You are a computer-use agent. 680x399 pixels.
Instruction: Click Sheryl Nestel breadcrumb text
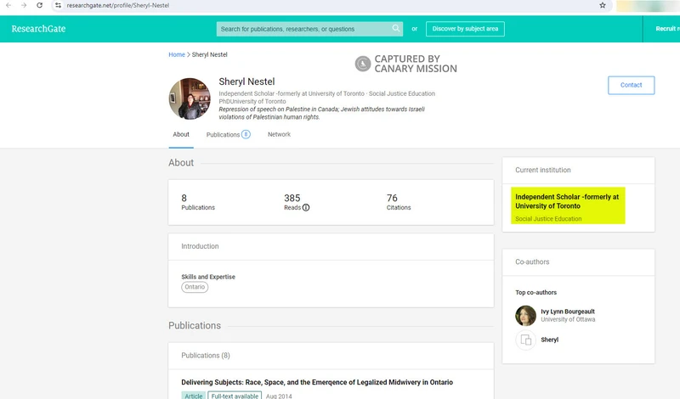coord(209,54)
